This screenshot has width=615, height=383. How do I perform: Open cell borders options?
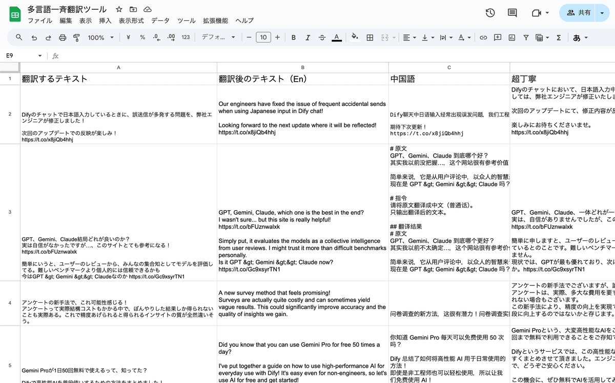pyautogui.click(x=370, y=37)
